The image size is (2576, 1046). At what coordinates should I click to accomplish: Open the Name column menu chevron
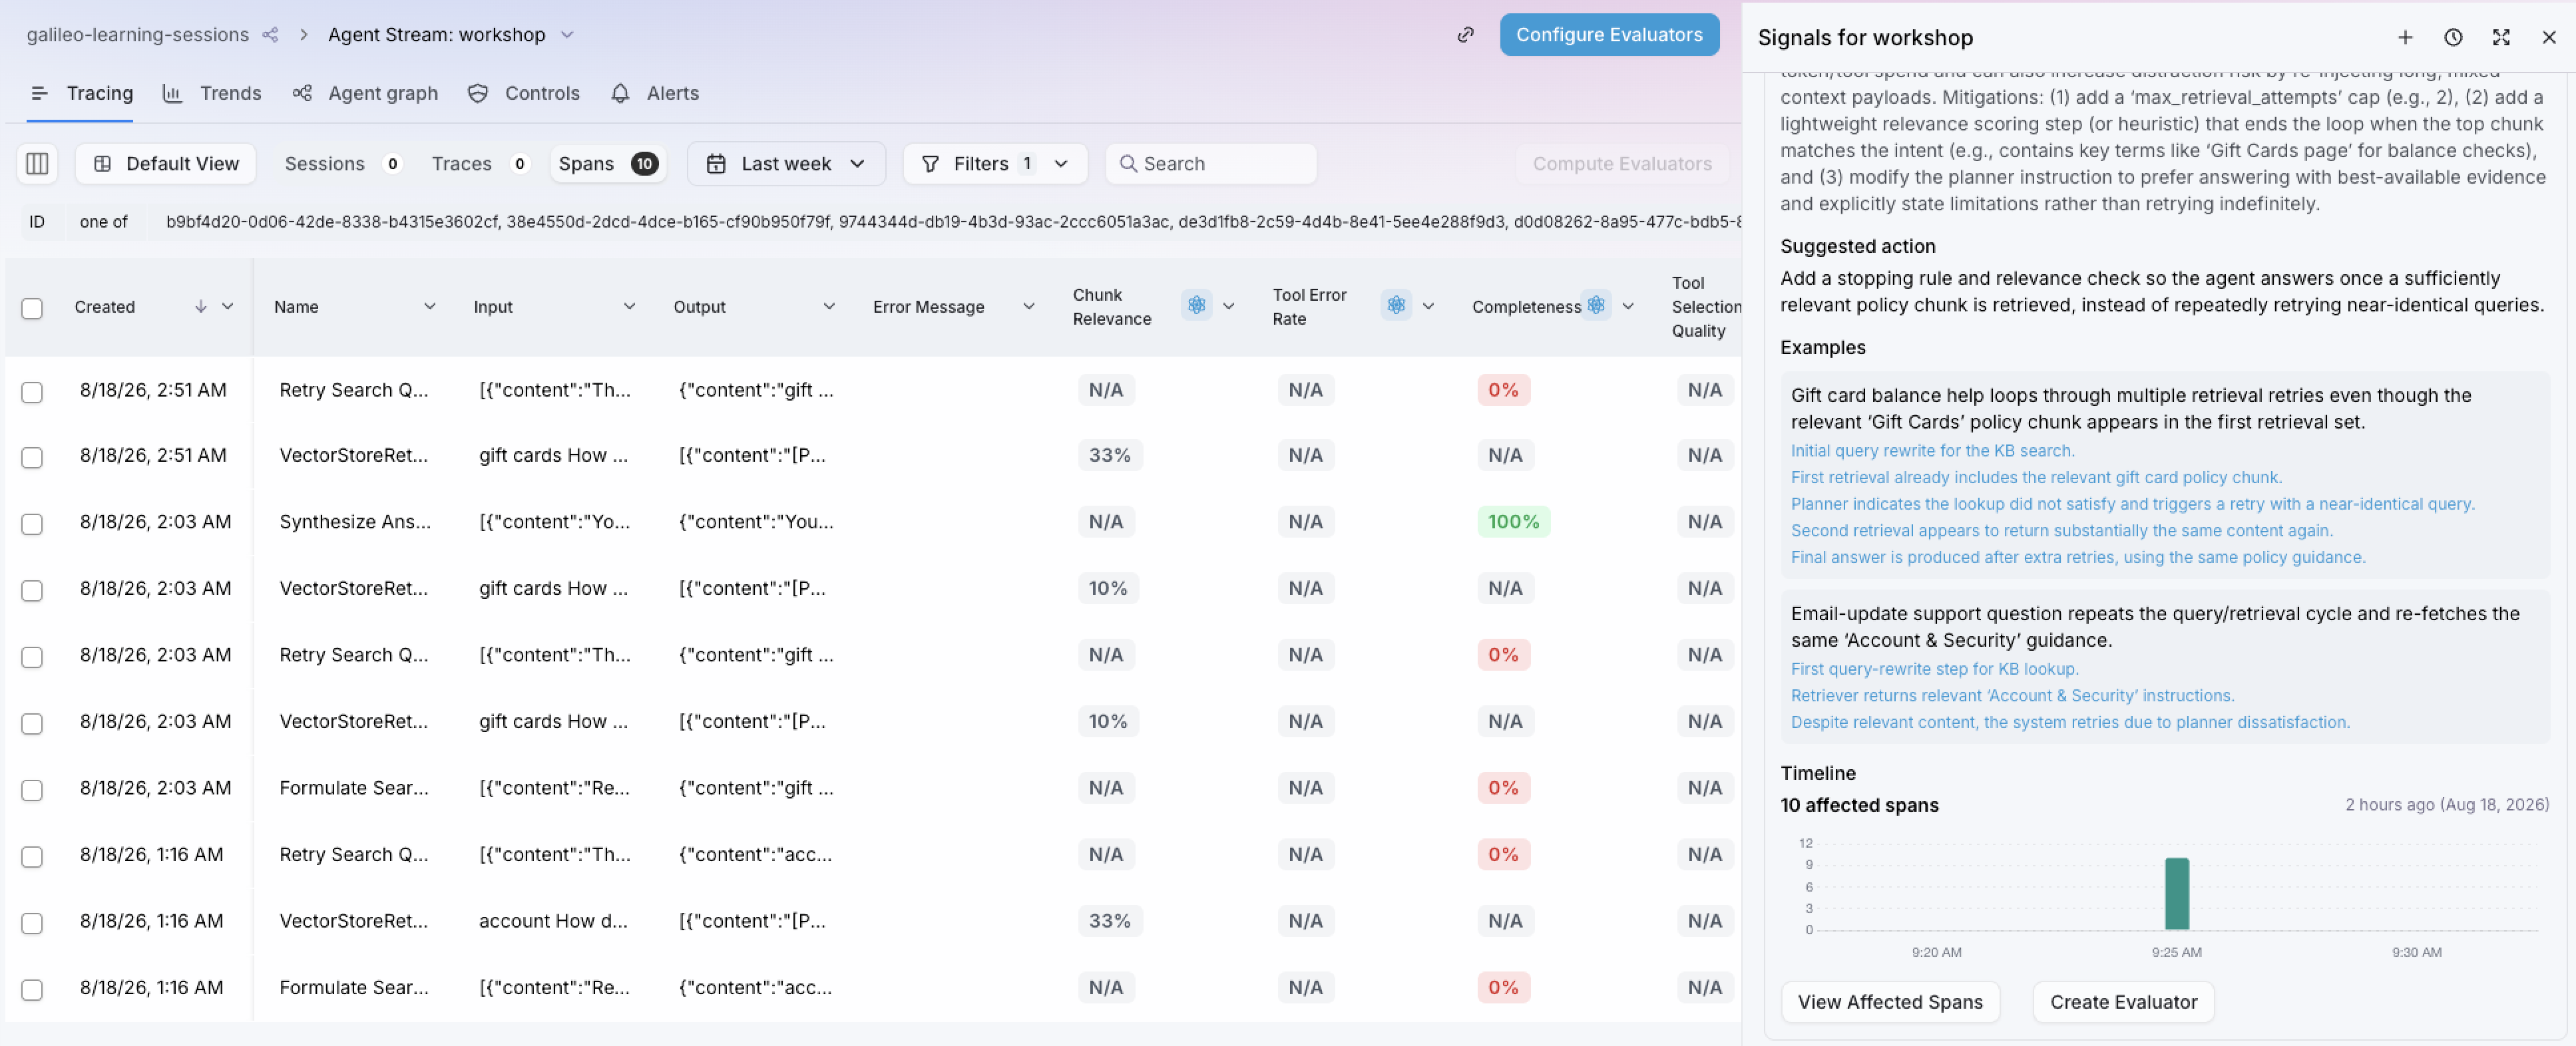click(x=429, y=306)
